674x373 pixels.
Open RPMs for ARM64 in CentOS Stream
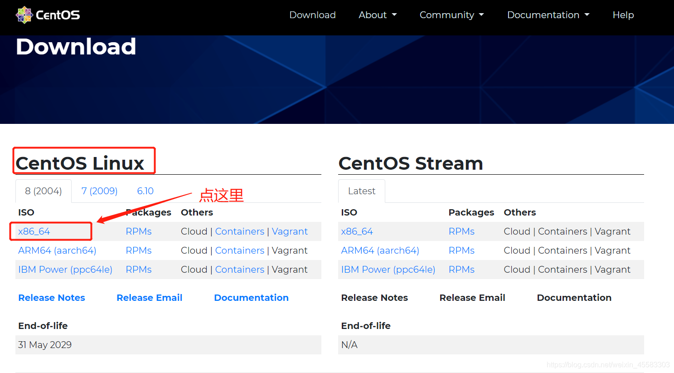tap(462, 250)
